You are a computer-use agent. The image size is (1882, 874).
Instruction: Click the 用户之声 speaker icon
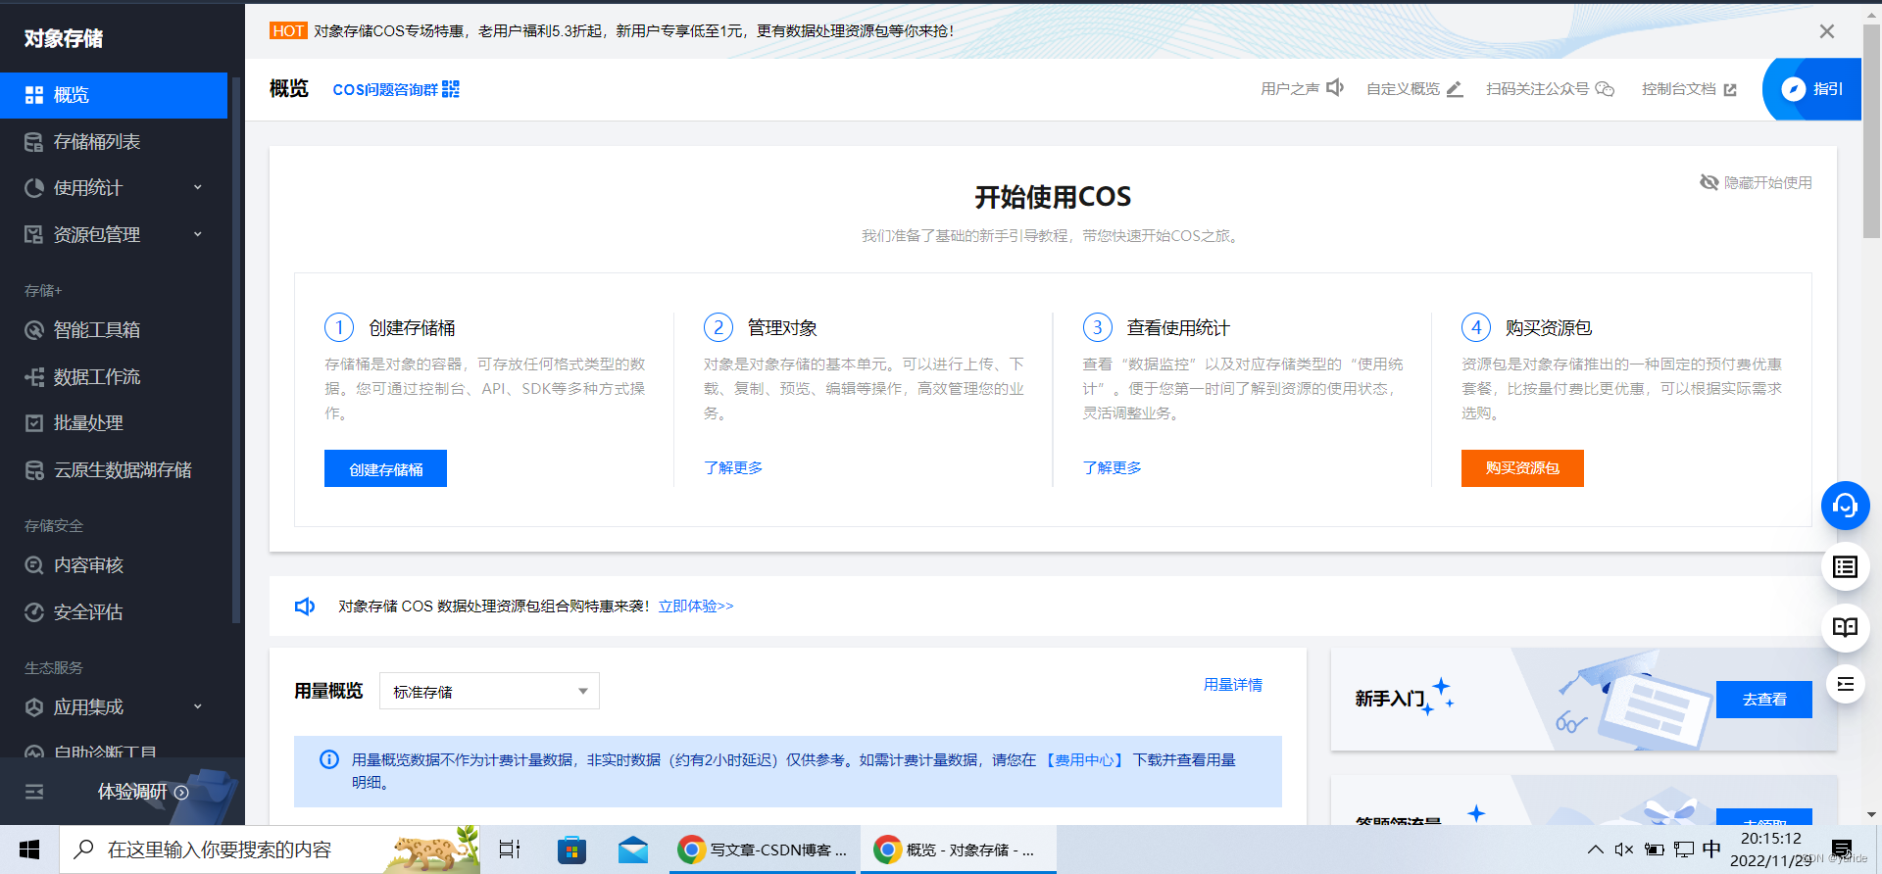(1335, 88)
